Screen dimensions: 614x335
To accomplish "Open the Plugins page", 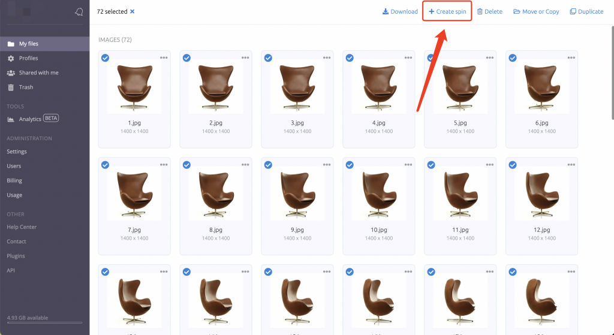I will pyautogui.click(x=16, y=256).
